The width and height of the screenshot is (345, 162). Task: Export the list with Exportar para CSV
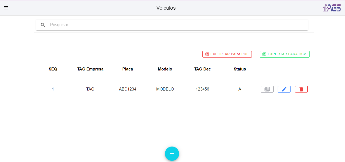[x=284, y=54]
